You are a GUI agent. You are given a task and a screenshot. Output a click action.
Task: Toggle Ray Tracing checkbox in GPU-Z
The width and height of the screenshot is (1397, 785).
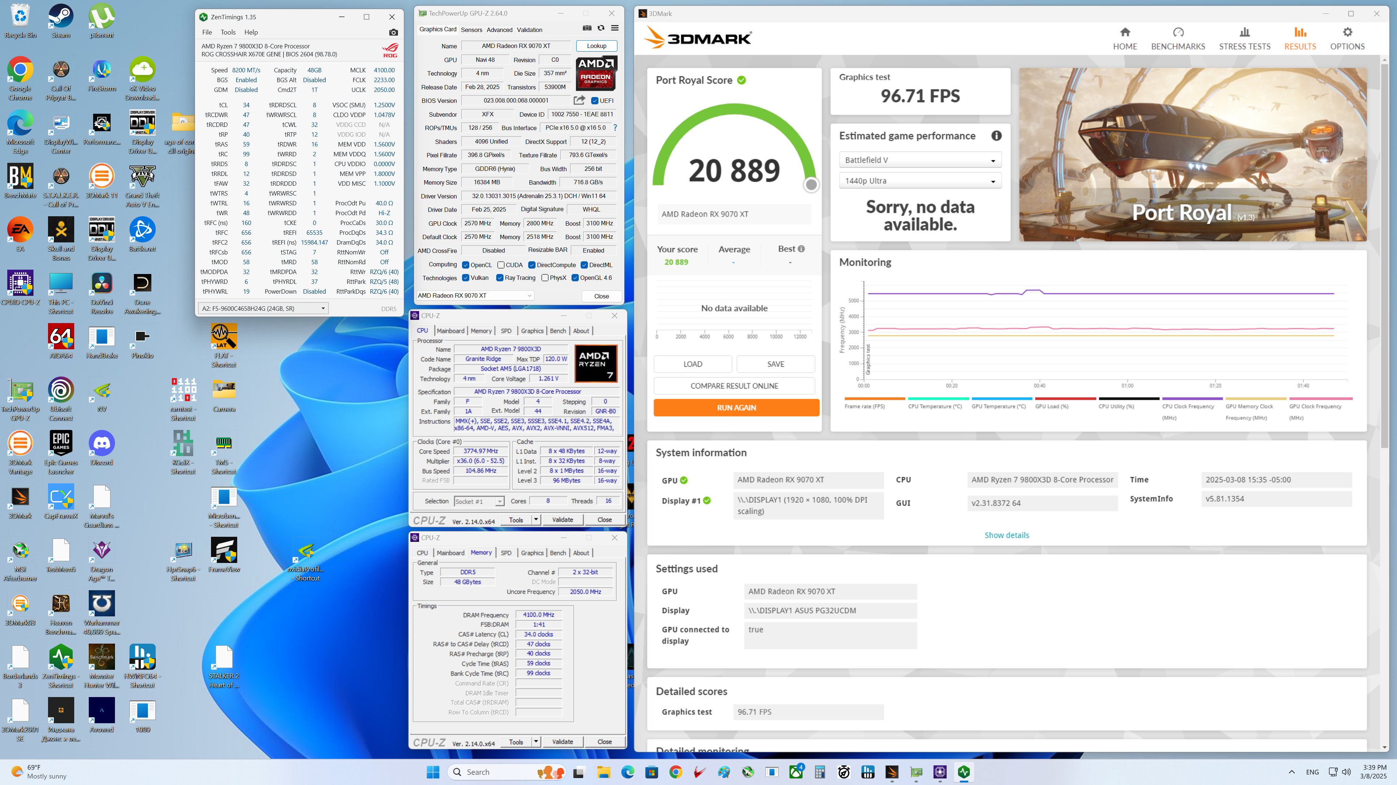[500, 278]
